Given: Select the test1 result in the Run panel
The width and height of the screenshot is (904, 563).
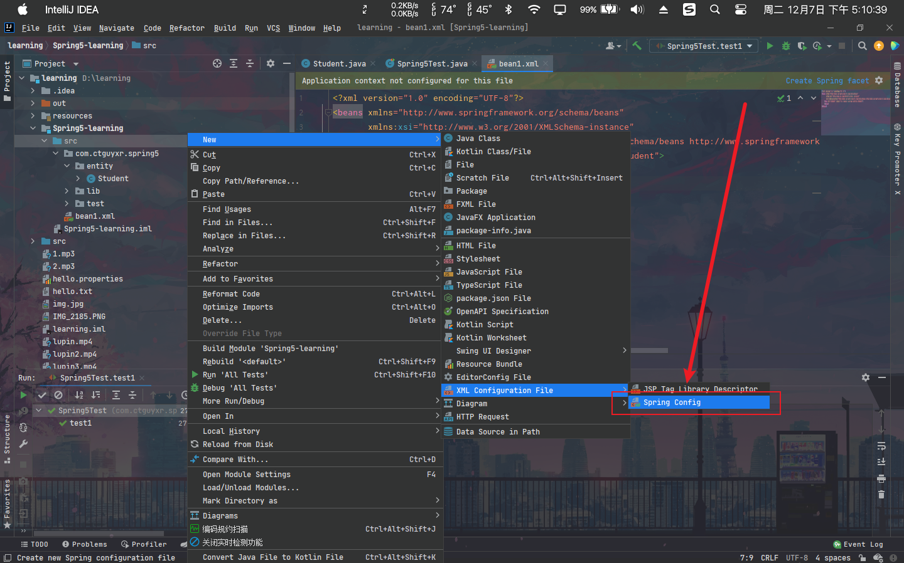Looking at the screenshot, I should tap(80, 423).
